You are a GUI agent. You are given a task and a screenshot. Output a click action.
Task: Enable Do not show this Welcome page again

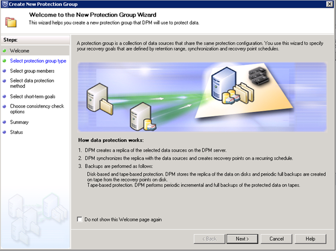(x=80, y=219)
